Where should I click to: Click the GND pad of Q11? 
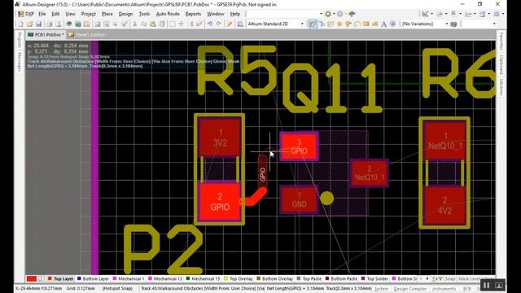299,199
